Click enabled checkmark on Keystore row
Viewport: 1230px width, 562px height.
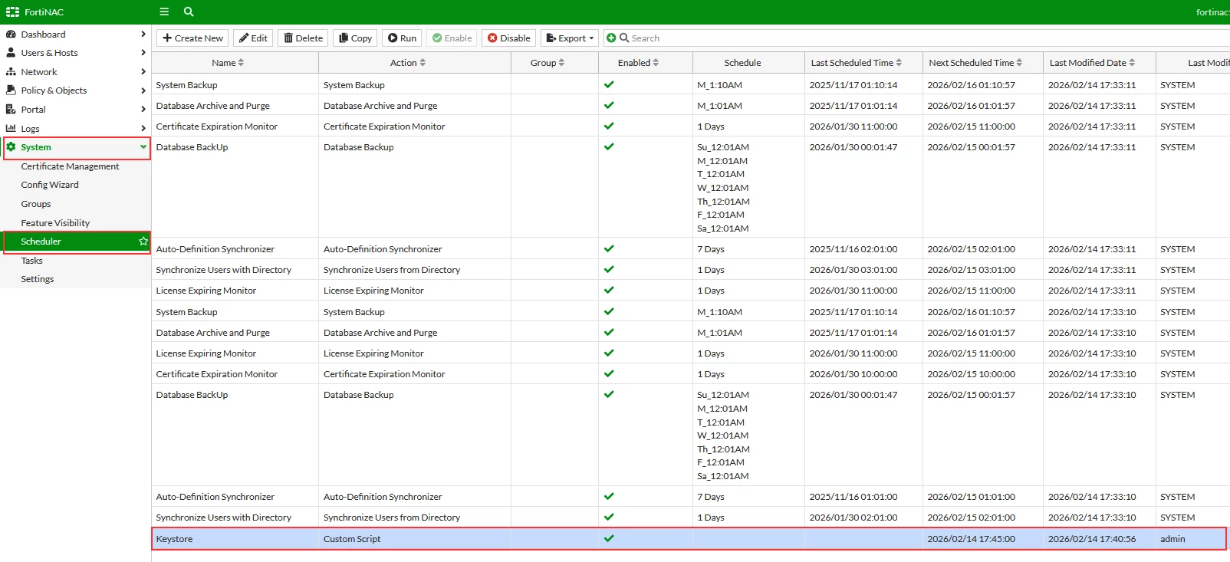coord(609,538)
